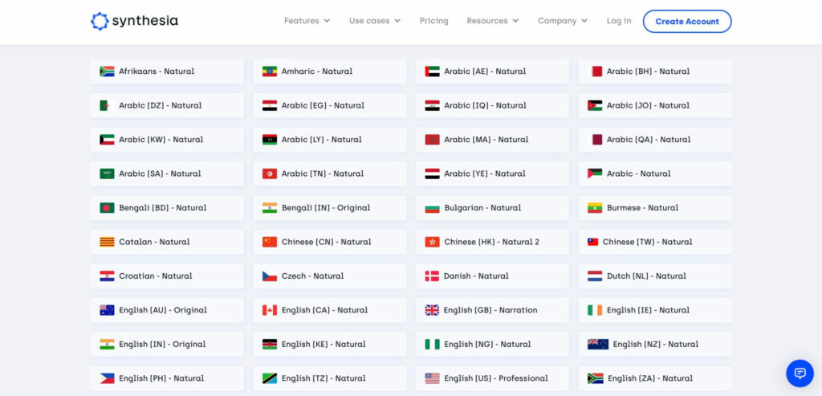
Task: Select the English (US) - Professional voice
Action: point(492,378)
